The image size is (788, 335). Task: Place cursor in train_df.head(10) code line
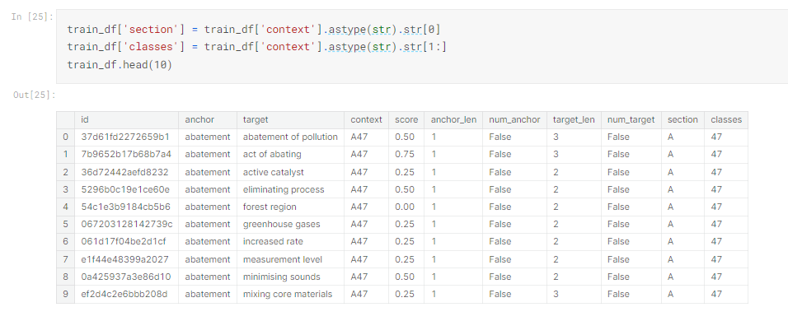(120, 64)
